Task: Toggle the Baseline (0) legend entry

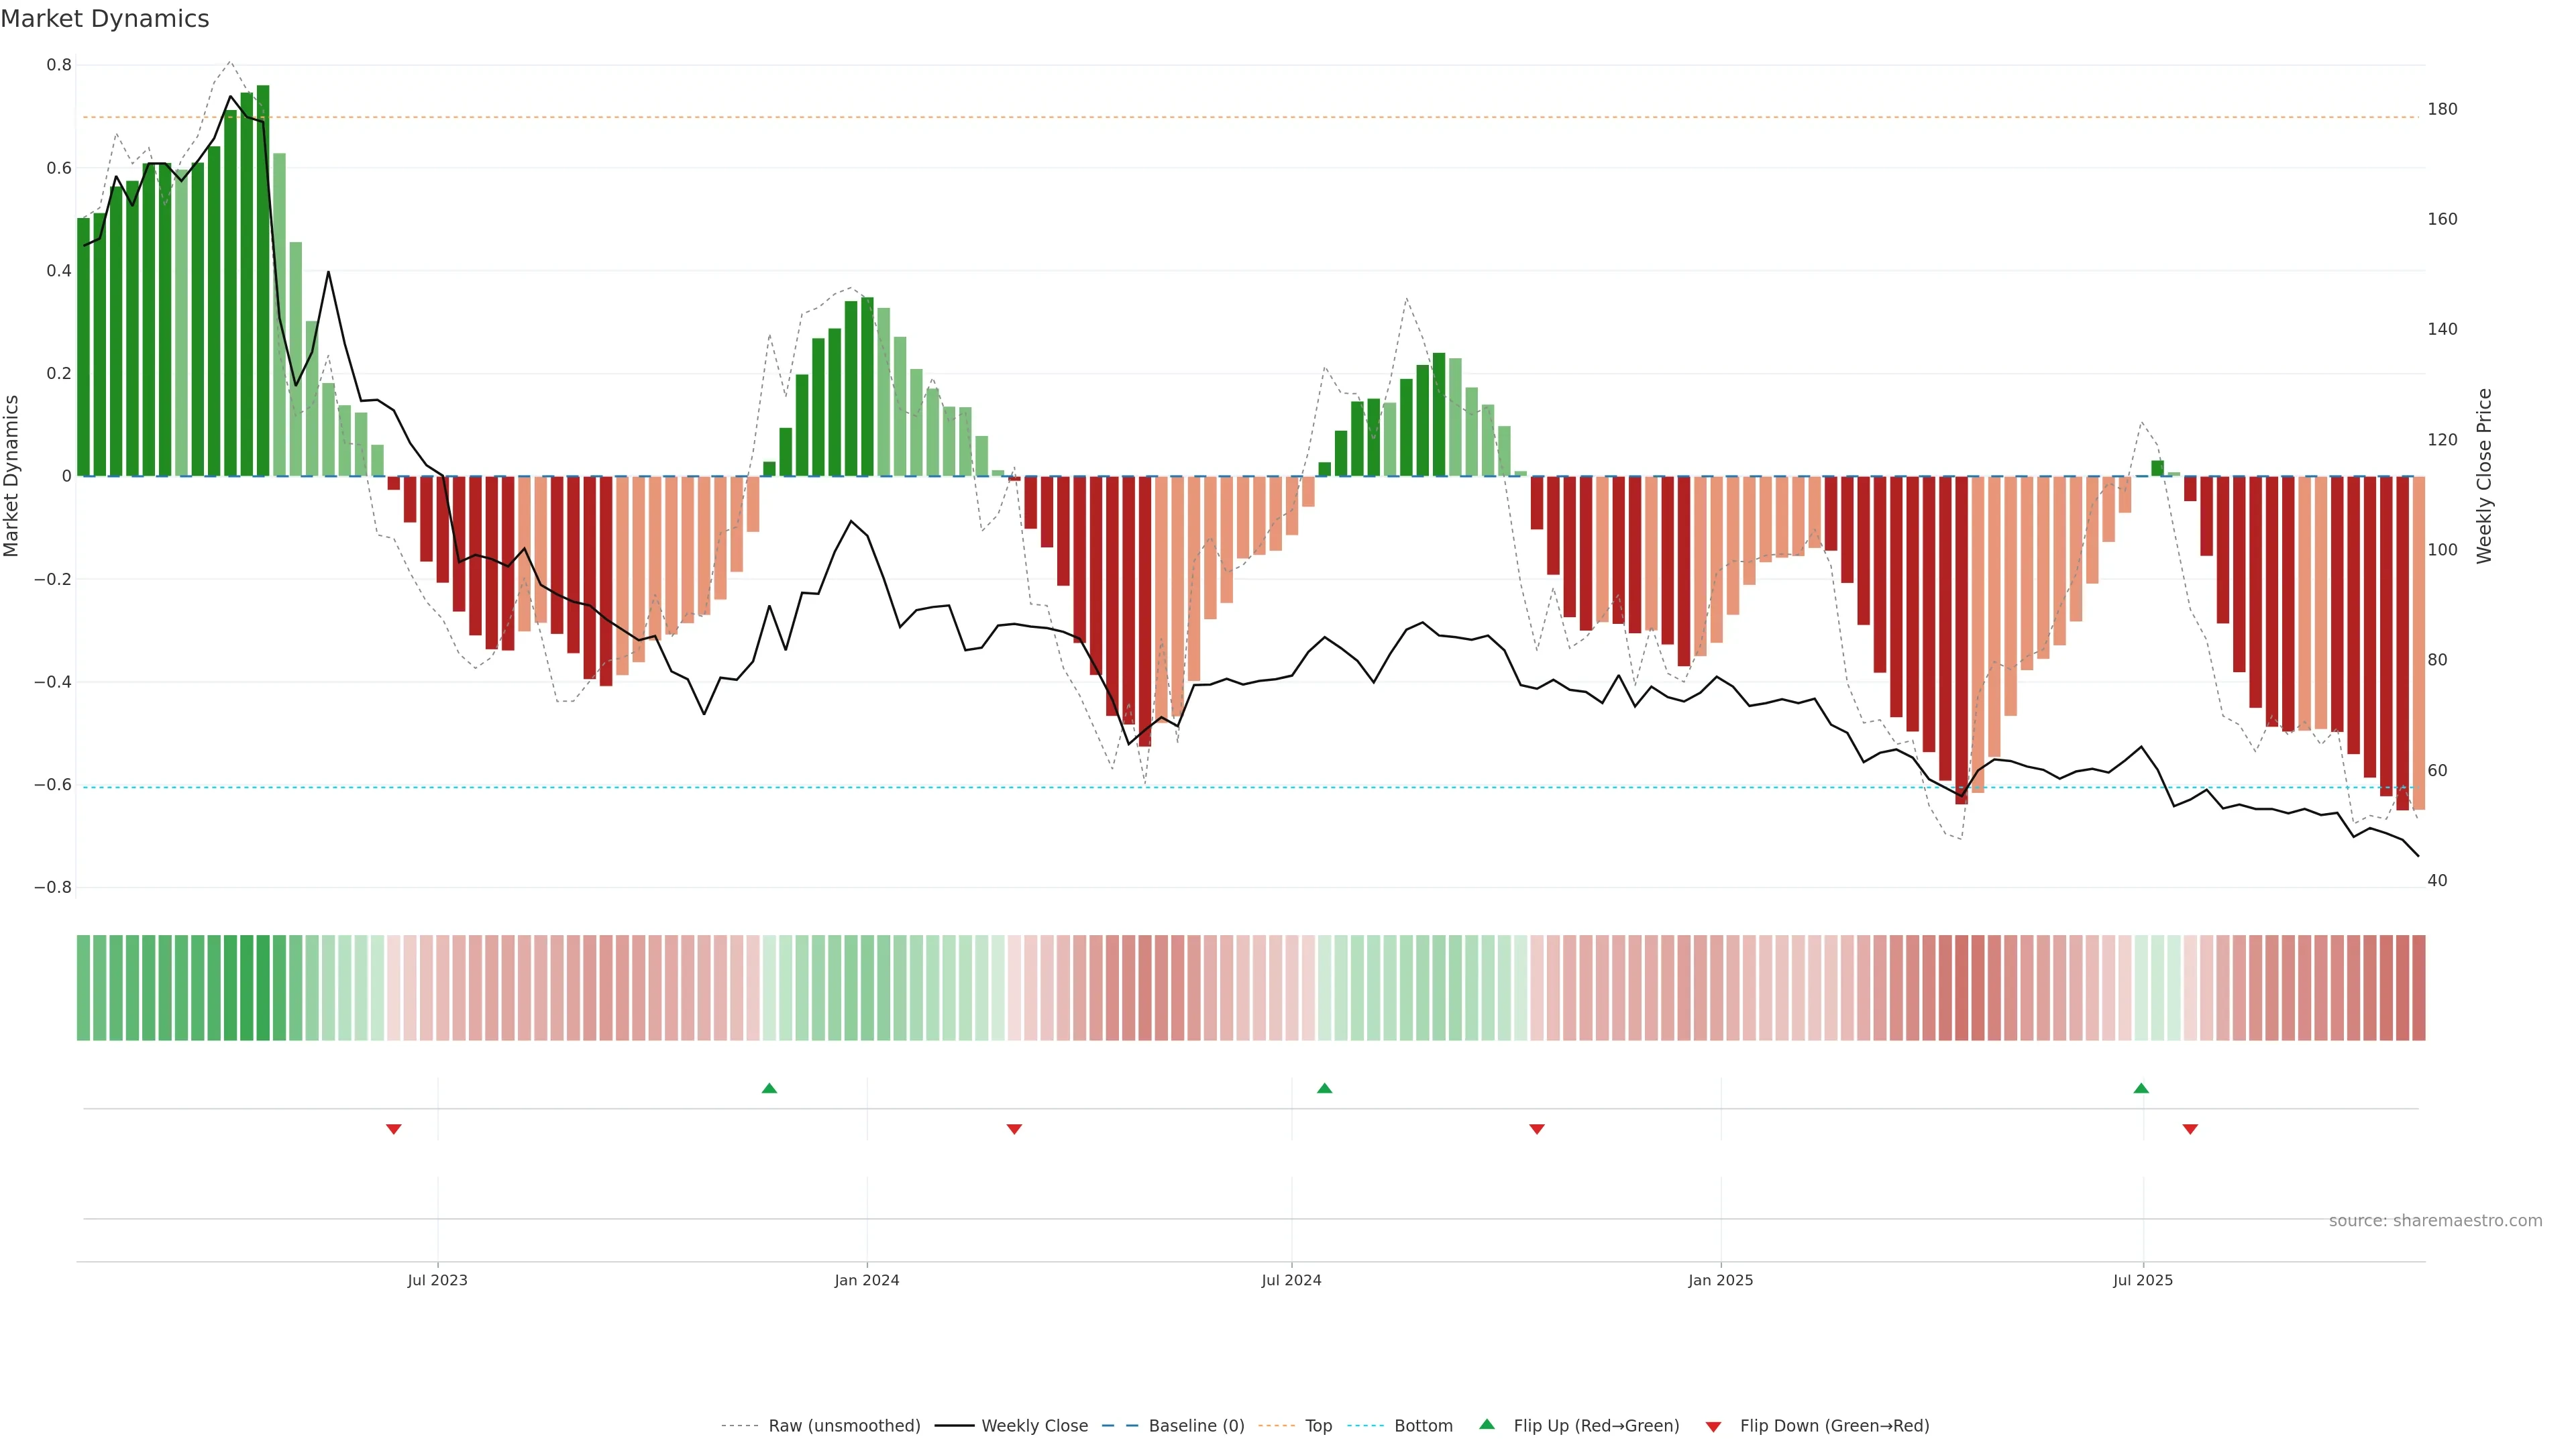Action: coord(1196,1426)
